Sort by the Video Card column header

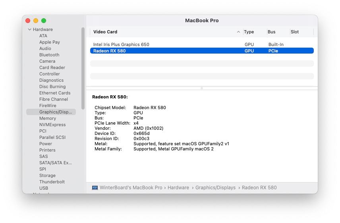click(105, 32)
